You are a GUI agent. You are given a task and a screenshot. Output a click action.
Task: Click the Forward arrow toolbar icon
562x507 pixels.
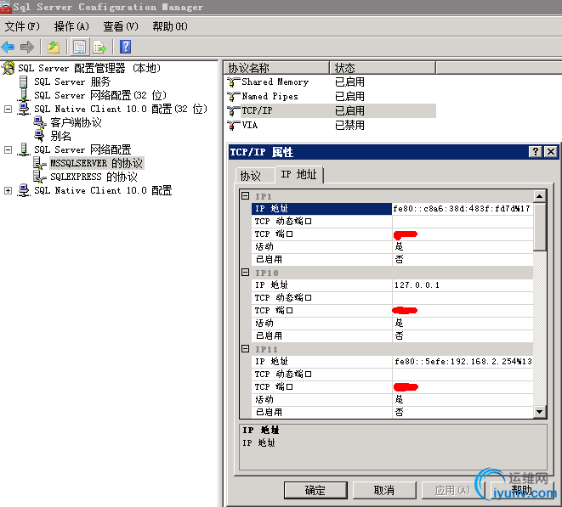pos(27,47)
